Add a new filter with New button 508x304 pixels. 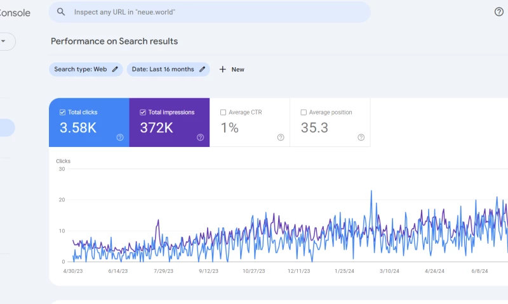[x=232, y=70]
